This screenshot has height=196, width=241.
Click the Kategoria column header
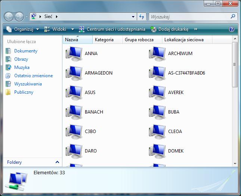click(104, 40)
